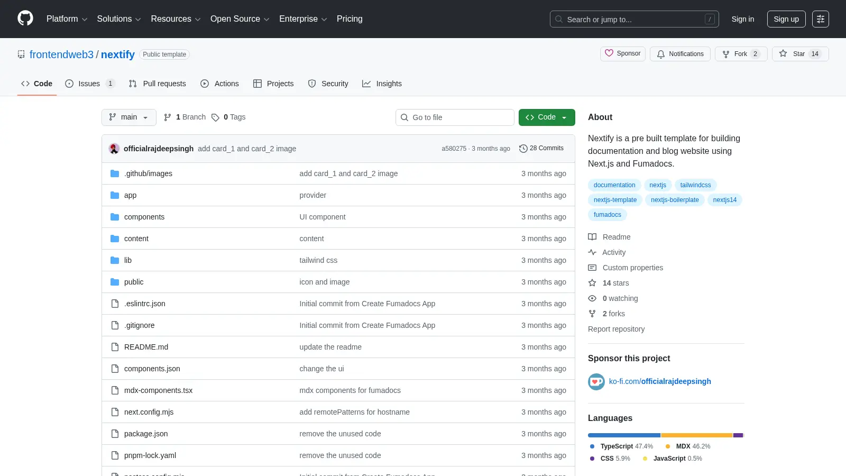View the 0 watching list

click(613, 298)
